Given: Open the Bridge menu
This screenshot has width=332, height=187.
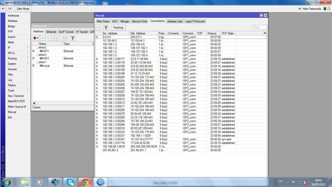Looking at the screenshot, I should pos(11,26).
